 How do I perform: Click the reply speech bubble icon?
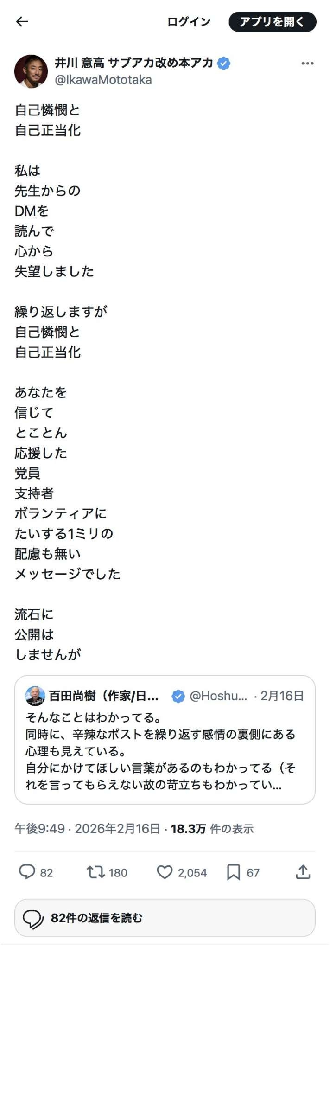click(x=27, y=872)
